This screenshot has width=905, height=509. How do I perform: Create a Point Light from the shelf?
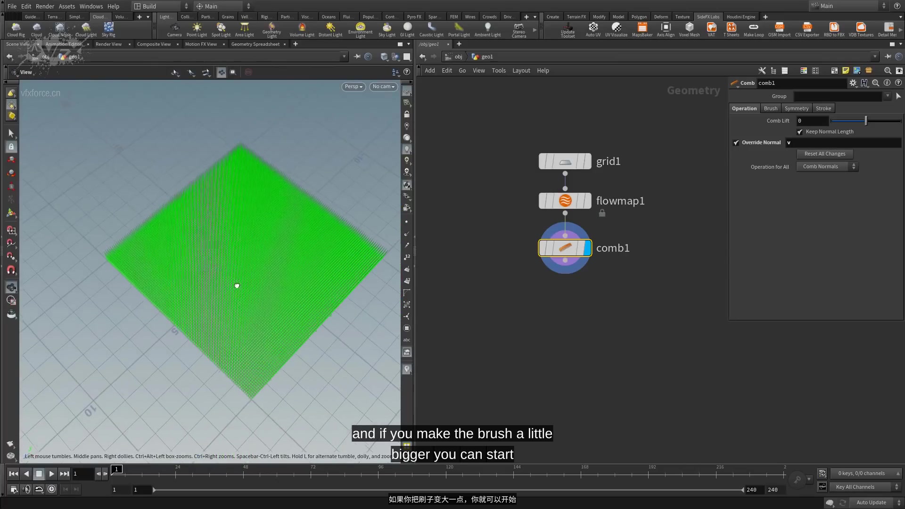click(197, 29)
